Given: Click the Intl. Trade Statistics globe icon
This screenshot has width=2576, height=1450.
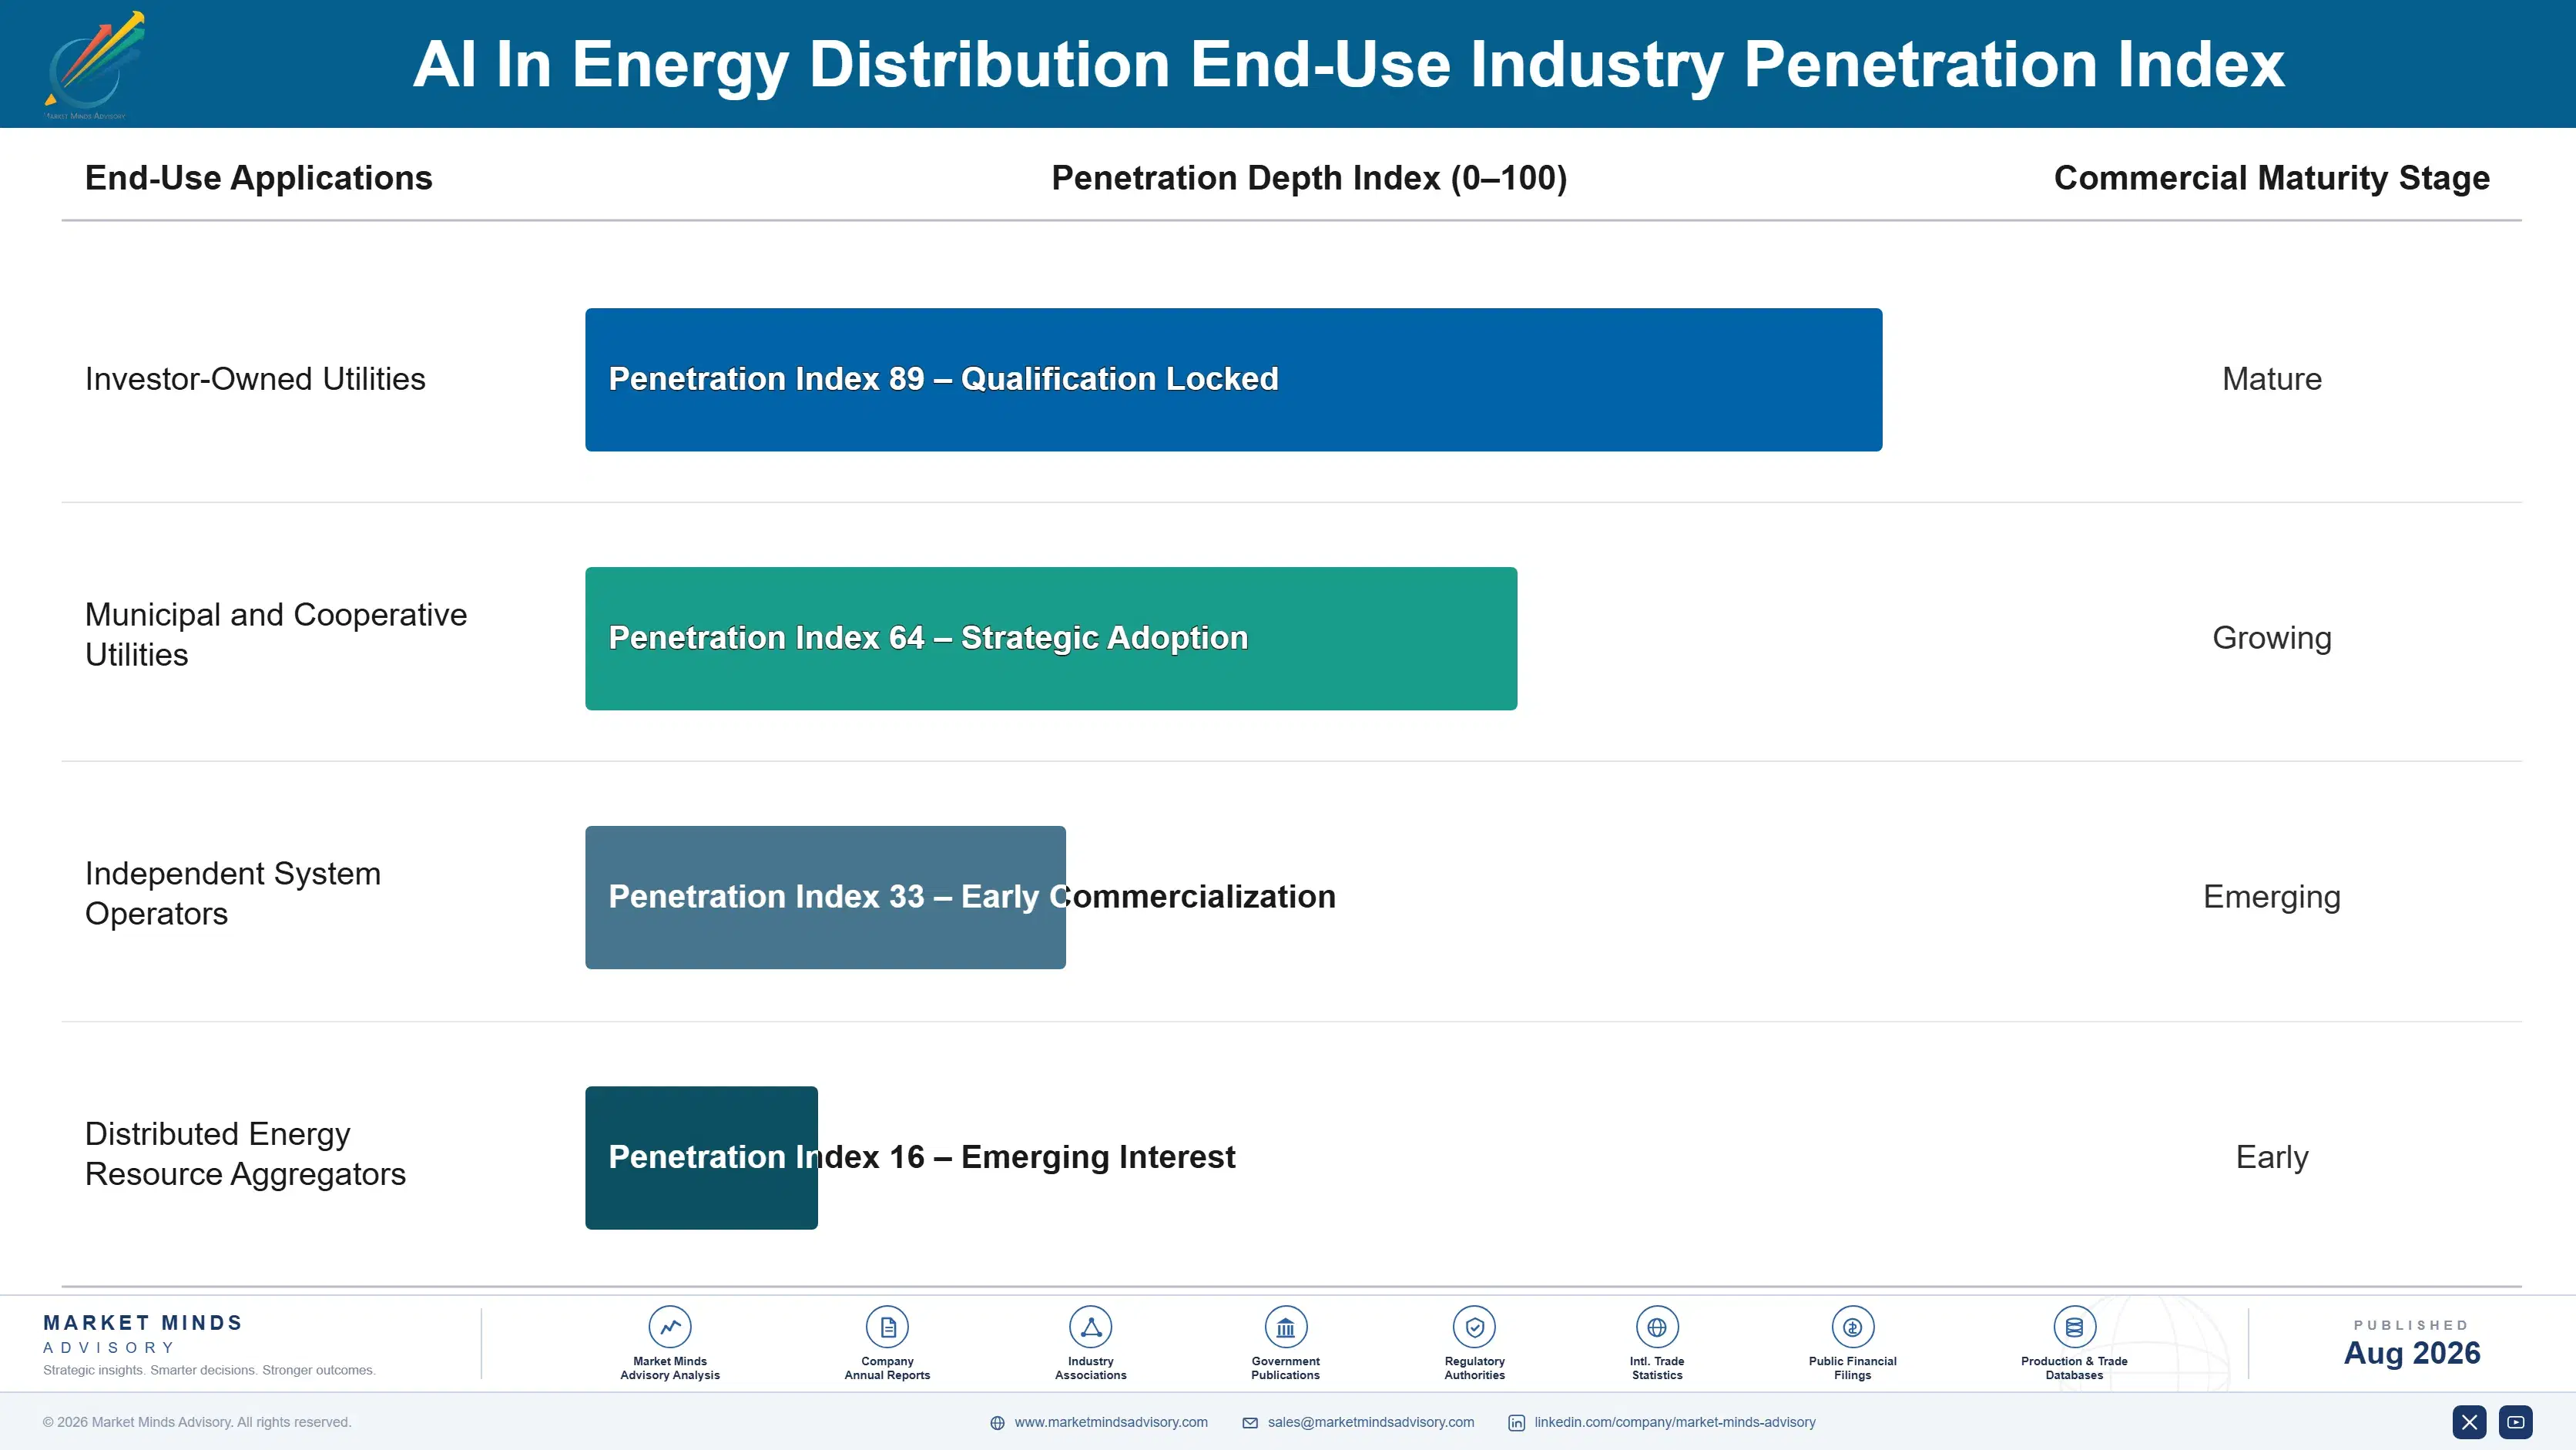Looking at the screenshot, I should pyautogui.click(x=1657, y=1327).
